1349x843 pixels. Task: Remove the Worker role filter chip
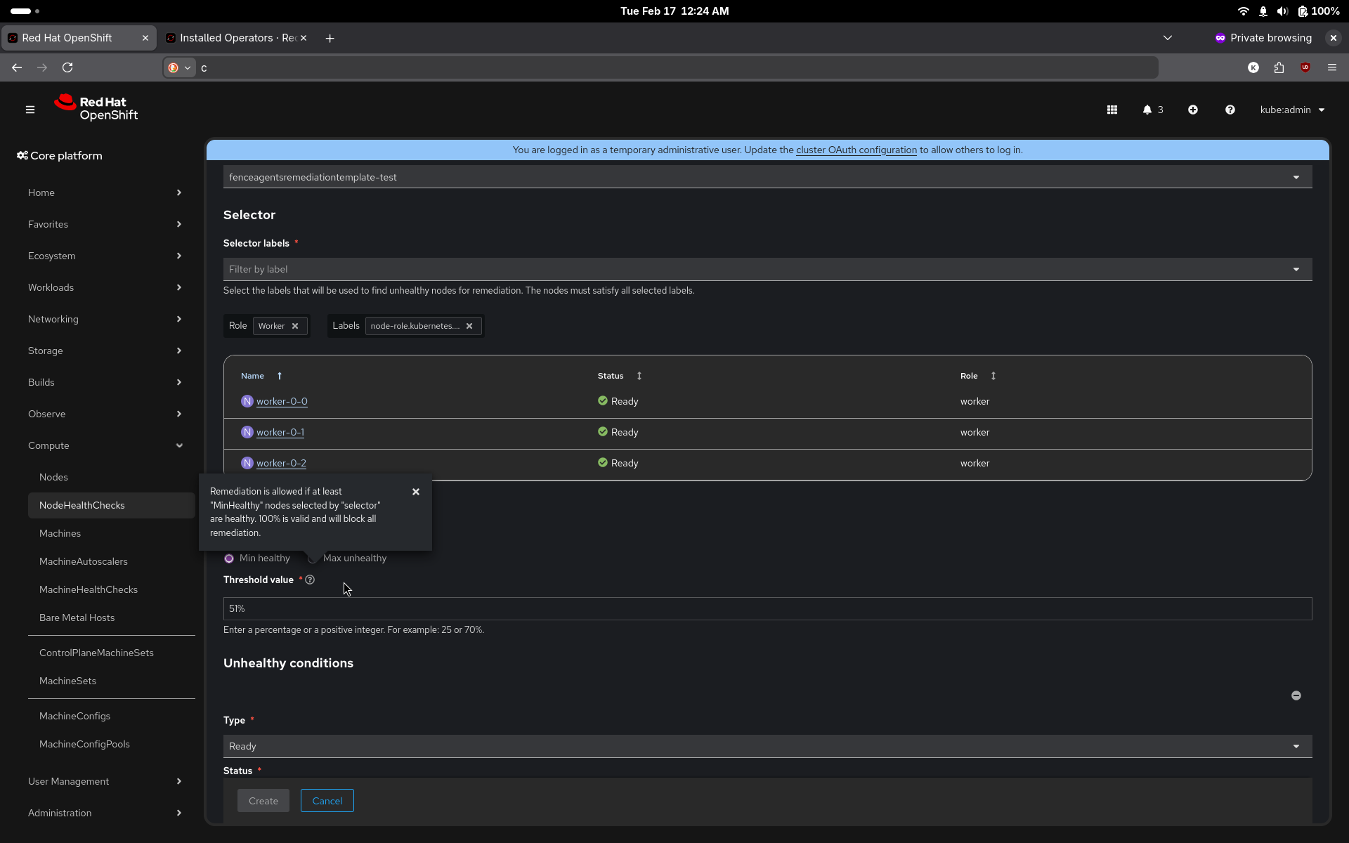pyautogui.click(x=295, y=326)
